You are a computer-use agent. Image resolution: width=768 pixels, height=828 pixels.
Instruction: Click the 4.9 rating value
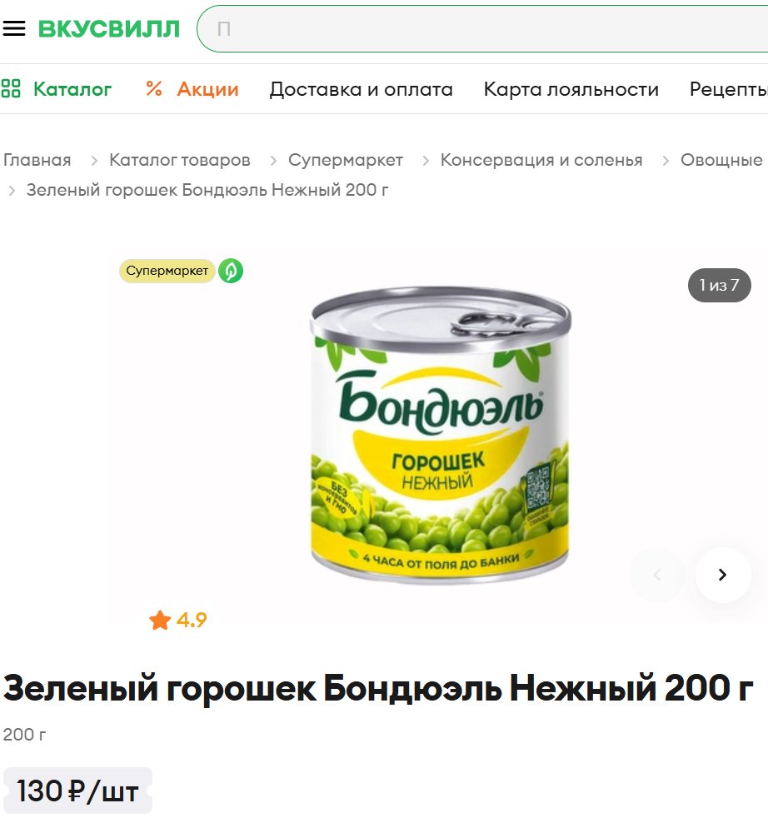[192, 620]
